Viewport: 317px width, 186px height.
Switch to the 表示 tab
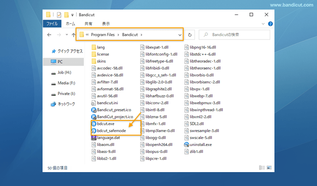pyautogui.click(x=106, y=24)
